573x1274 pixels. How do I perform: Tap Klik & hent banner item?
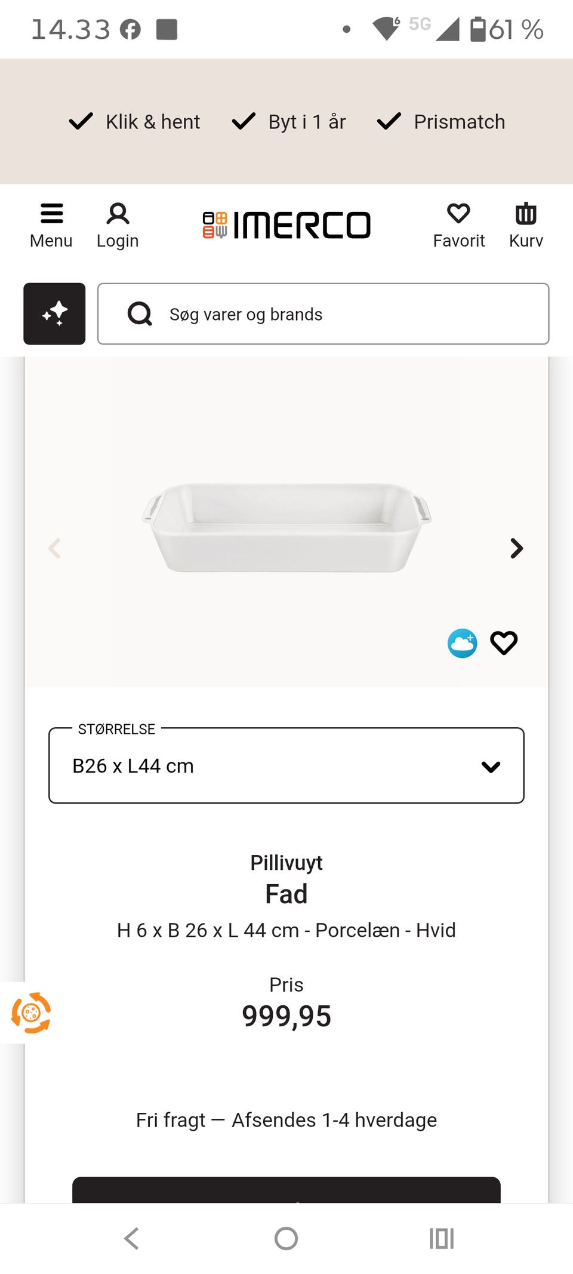(135, 122)
